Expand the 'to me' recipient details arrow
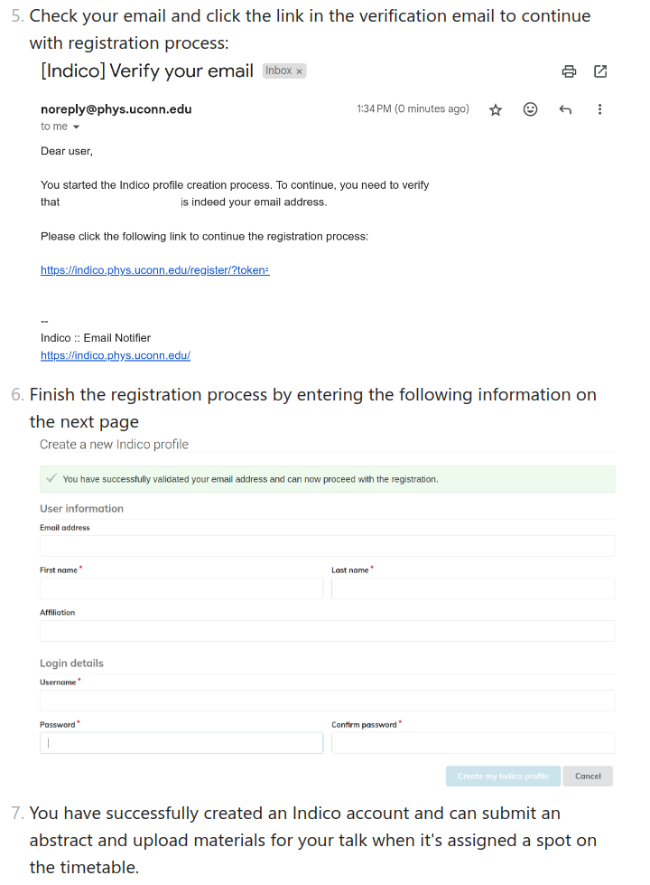650x885 pixels. point(76,127)
